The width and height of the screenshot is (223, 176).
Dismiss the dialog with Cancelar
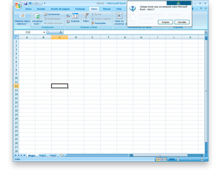coord(182,22)
